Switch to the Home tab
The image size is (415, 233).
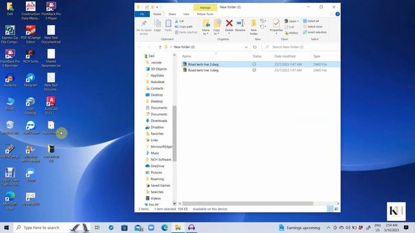click(157, 14)
